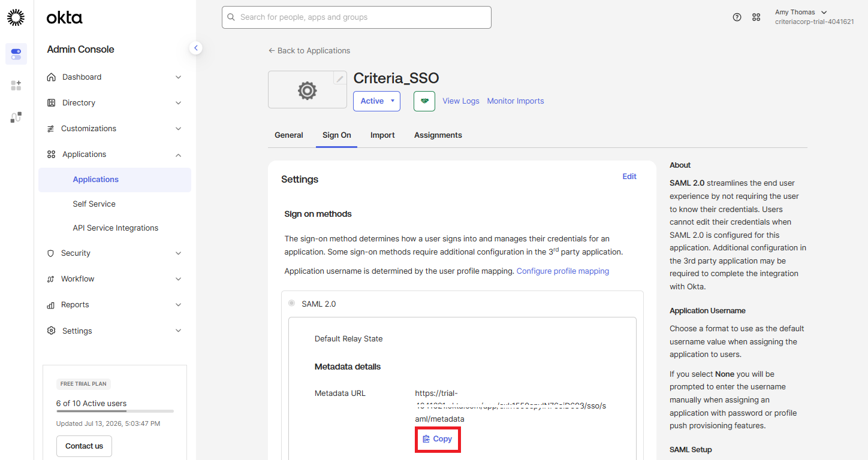
Task: Click the magnifier icon in the search bar
Action: pos(231,17)
